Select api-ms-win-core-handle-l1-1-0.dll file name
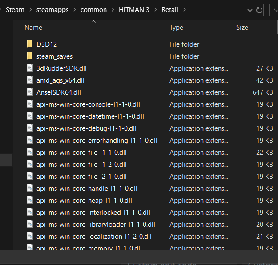Viewport: 278px width, 265px height. [x=87, y=189]
